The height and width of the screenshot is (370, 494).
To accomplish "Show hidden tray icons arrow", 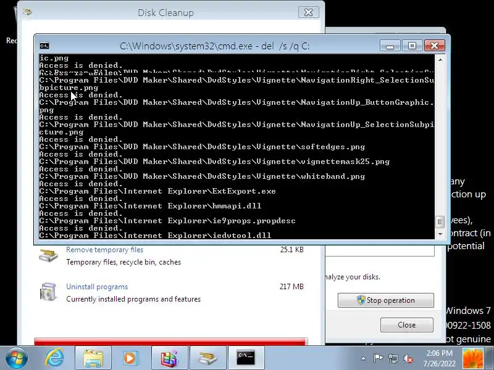I will [363, 358].
